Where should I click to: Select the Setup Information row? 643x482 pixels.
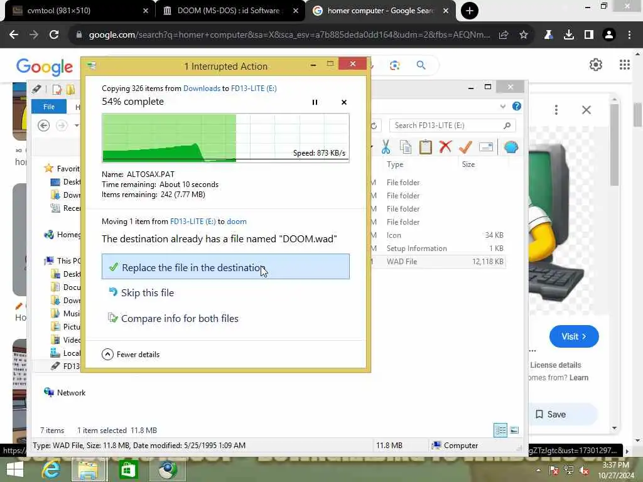[438, 249]
